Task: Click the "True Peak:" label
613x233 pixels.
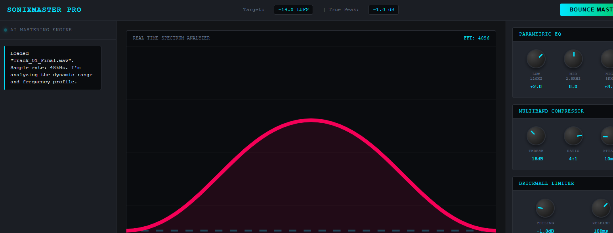Action: coord(344,10)
